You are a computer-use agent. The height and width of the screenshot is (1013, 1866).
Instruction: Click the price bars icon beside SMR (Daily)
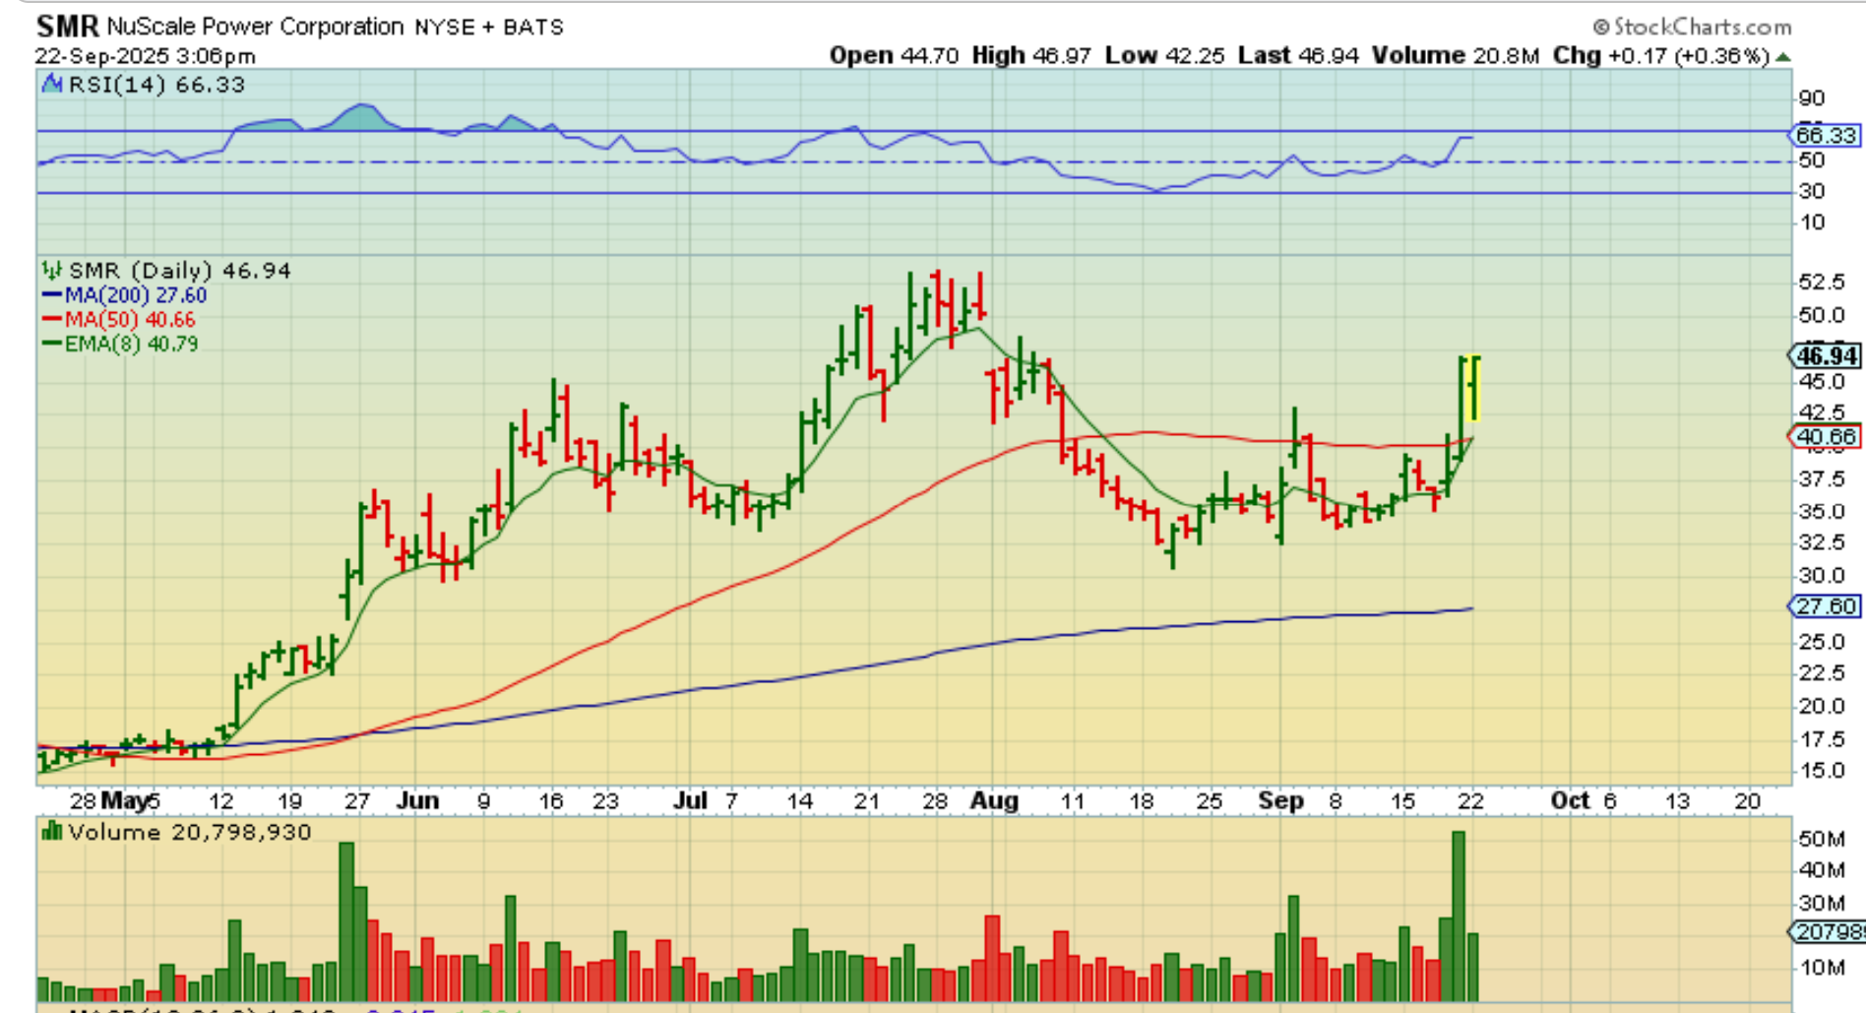tap(52, 270)
